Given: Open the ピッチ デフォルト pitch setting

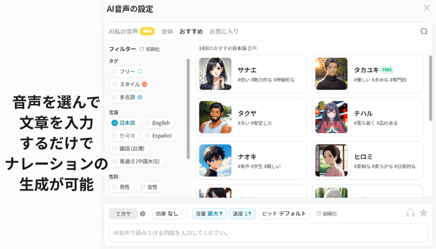Looking at the screenshot, I should (x=284, y=214).
